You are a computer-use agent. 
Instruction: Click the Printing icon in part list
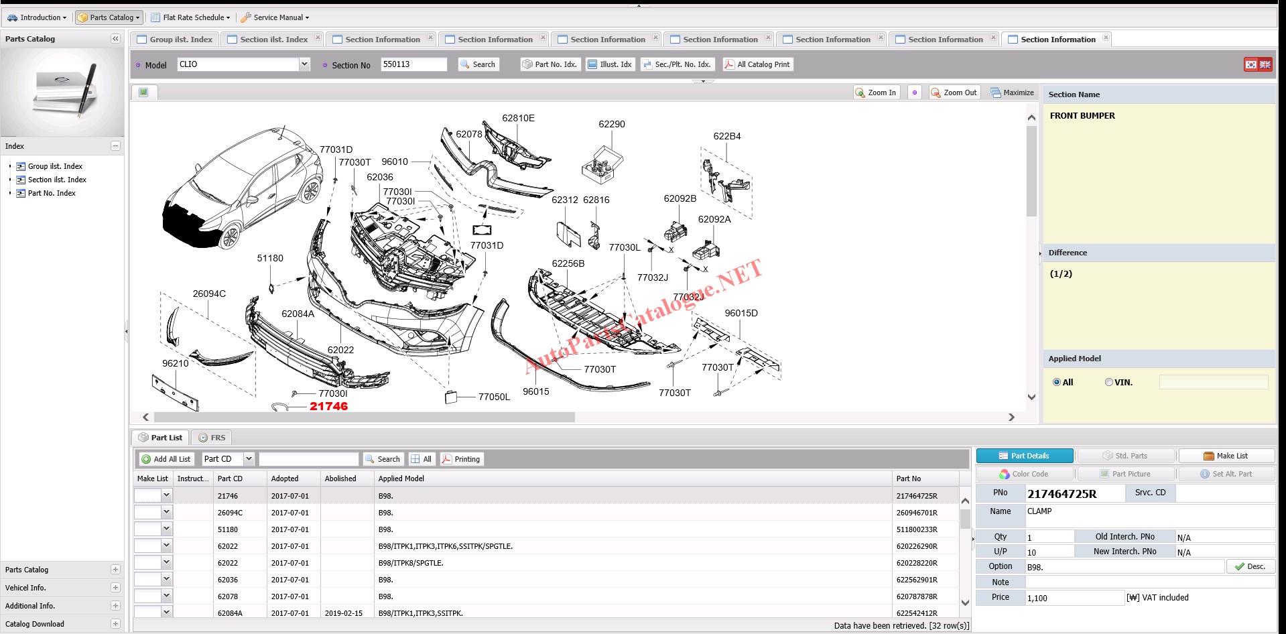(460, 459)
